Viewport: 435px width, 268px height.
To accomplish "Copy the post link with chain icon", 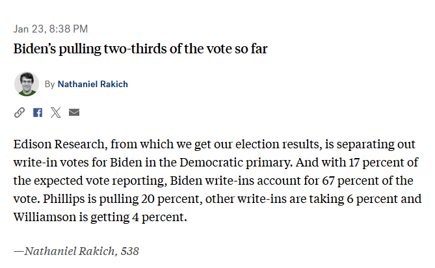I will tap(20, 113).
